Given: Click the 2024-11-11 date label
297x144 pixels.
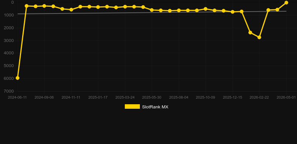Looking at the screenshot, I should coord(71,97).
